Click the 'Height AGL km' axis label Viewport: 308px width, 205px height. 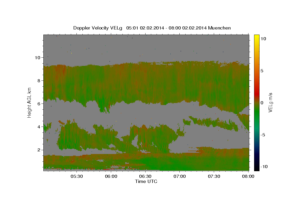coord(30,102)
